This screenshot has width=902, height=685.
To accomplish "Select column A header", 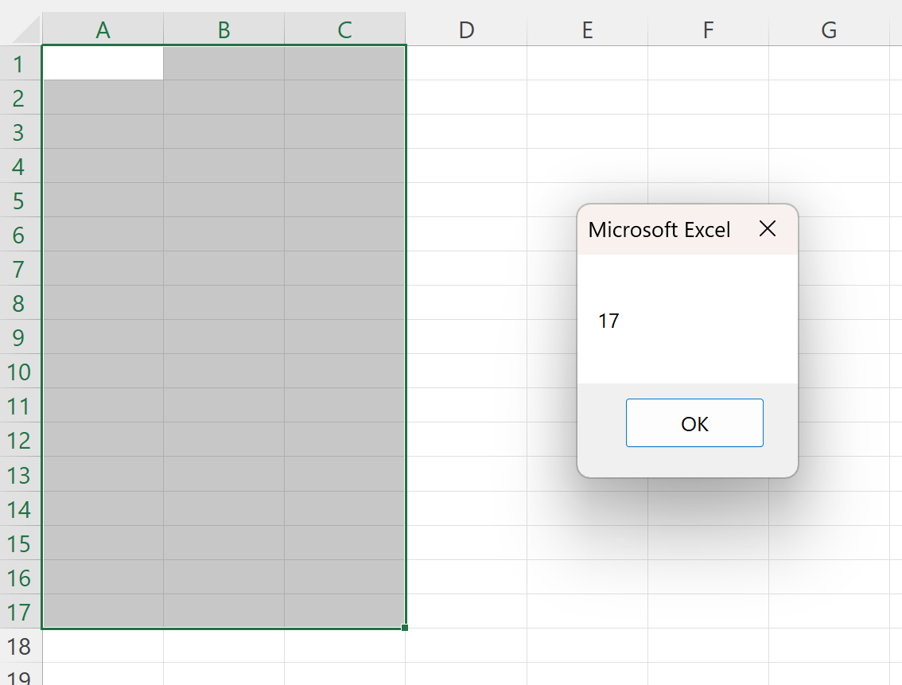I will [x=103, y=29].
